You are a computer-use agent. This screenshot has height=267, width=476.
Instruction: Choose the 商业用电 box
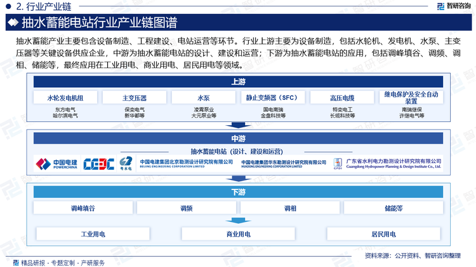(x=238, y=234)
